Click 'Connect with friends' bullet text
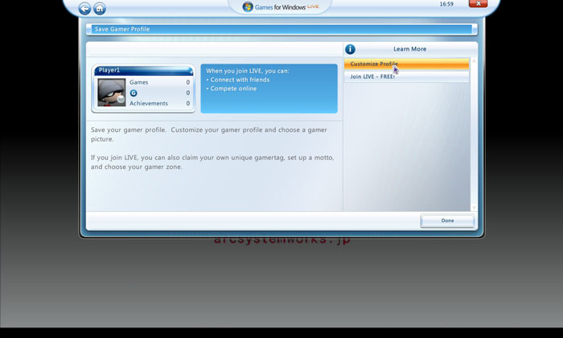This screenshot has height=338, width=563. pos(240,80)
